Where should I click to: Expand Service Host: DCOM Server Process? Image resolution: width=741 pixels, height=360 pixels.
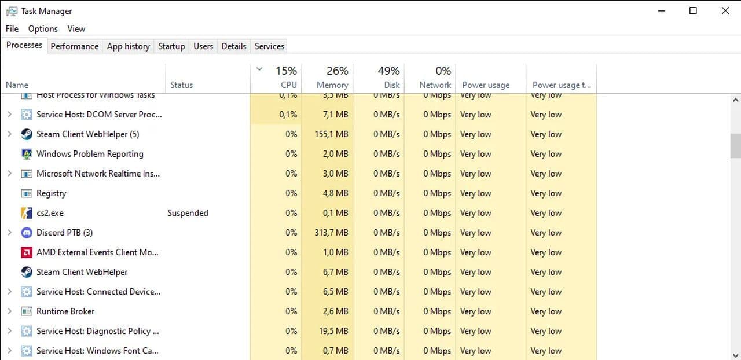[x=9, y=115]
